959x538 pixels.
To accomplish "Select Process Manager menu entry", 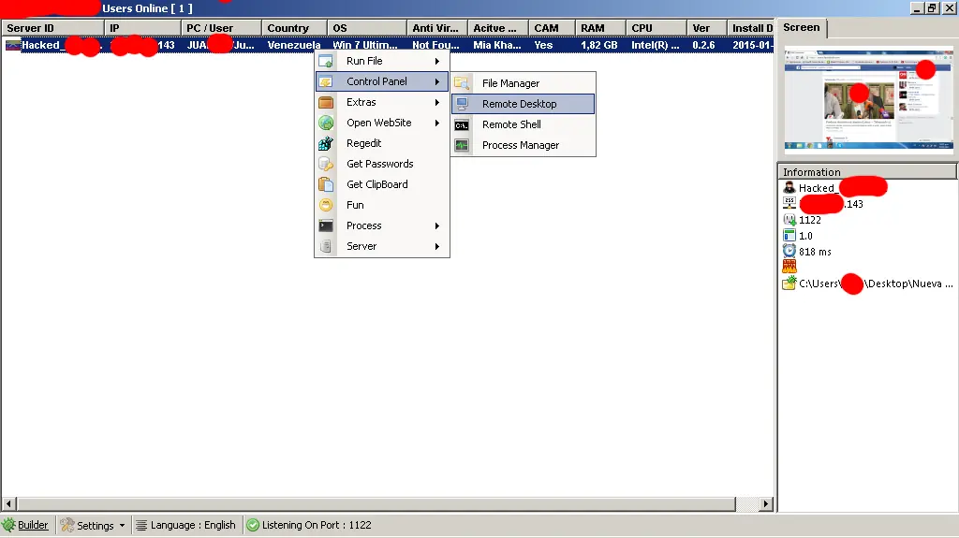I will click(x=523, y=145).
